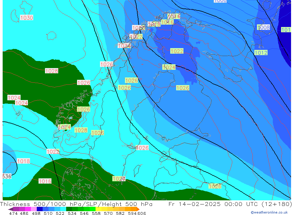Viewport: 294px width, 215px height.
Task: Click the yellow 1028 pressure label
Action: pos(81,130)
